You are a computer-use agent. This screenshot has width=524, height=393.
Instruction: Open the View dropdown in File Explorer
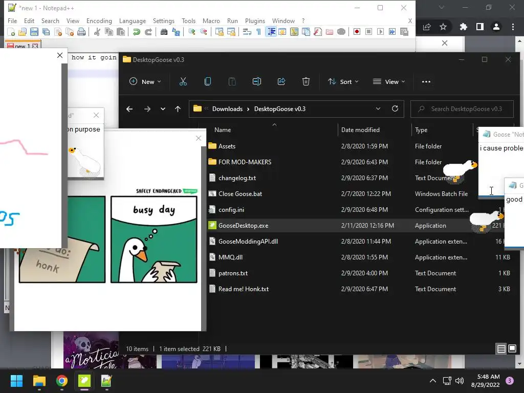click(389, 81)
